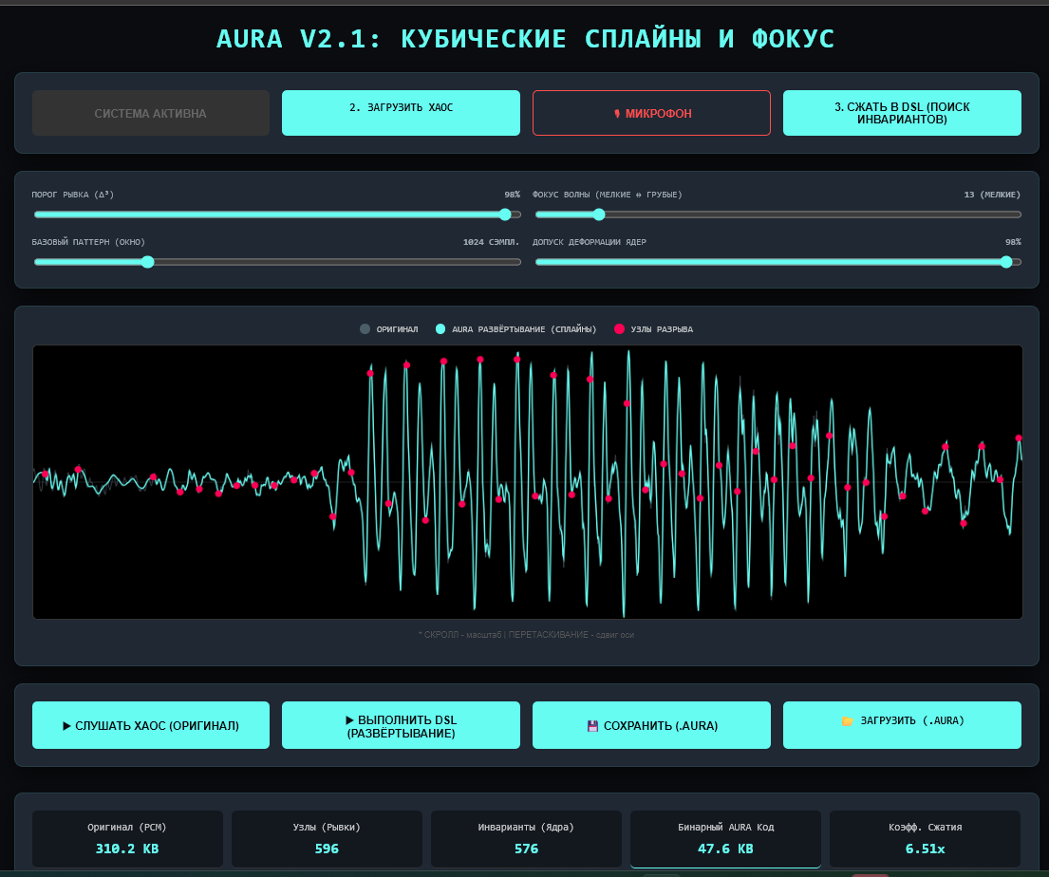Click the Оригинал (PCM) stat card
This screenshot has height=877, width=1049.
pyautogui.click(x=127, y=838)
